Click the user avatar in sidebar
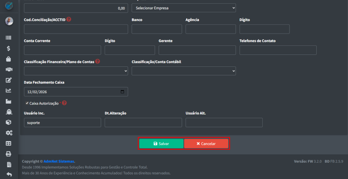This screenshot has height=179, width=348. click(9, 21)
